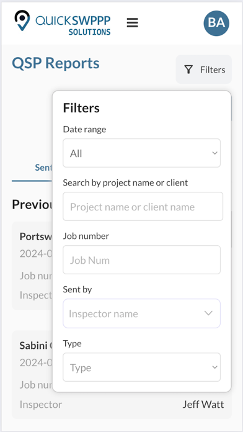Click the Job number label in Filters
243x432 pixels.
click(x=86, y=236)
